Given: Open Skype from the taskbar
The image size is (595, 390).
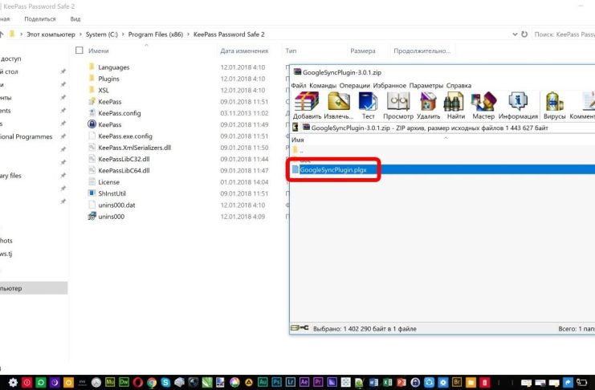Looking at the screenshot, I should click(165, 382).
